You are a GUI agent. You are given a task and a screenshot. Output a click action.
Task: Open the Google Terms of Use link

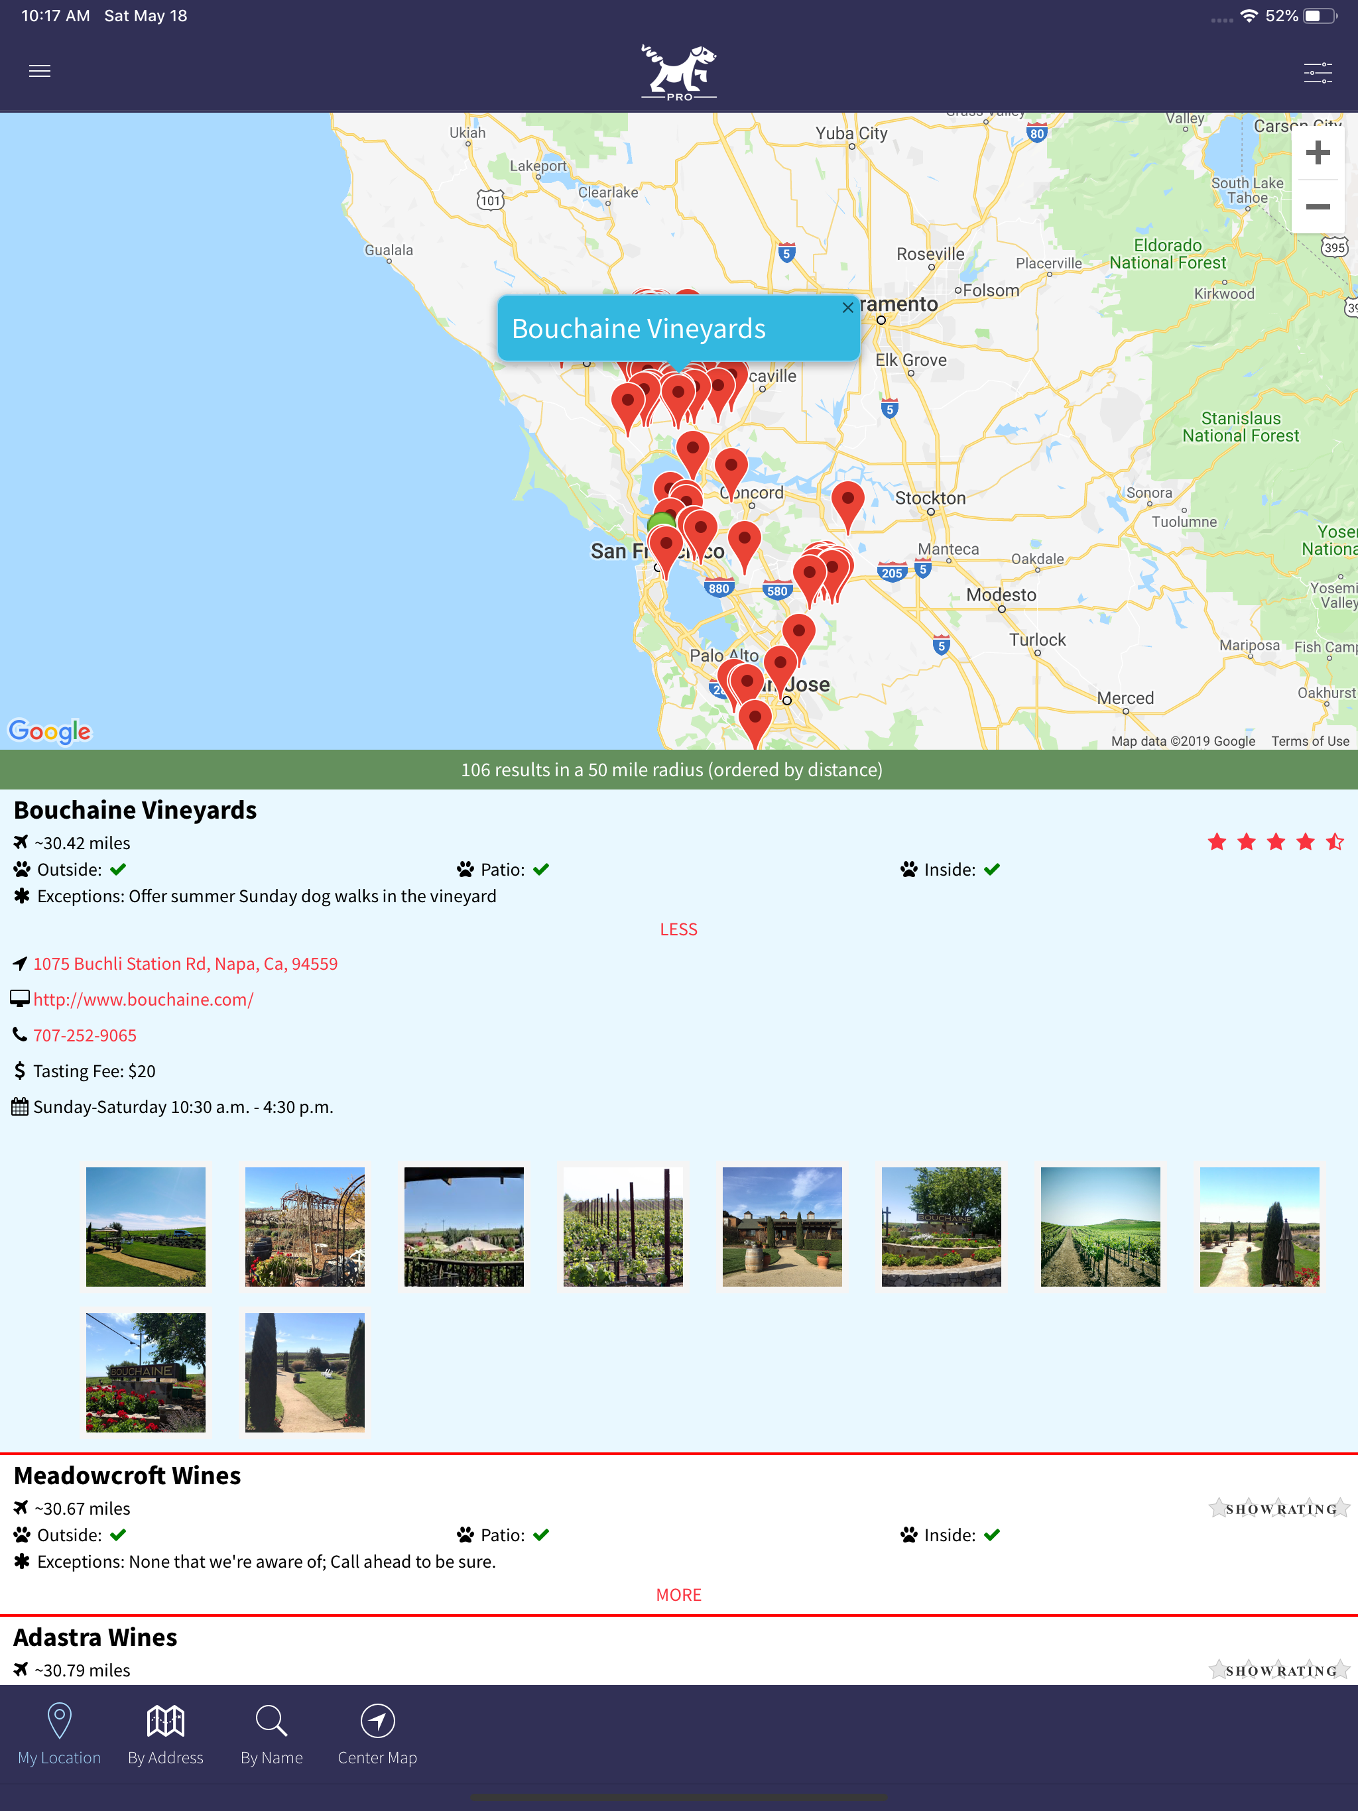[1310, 741]
